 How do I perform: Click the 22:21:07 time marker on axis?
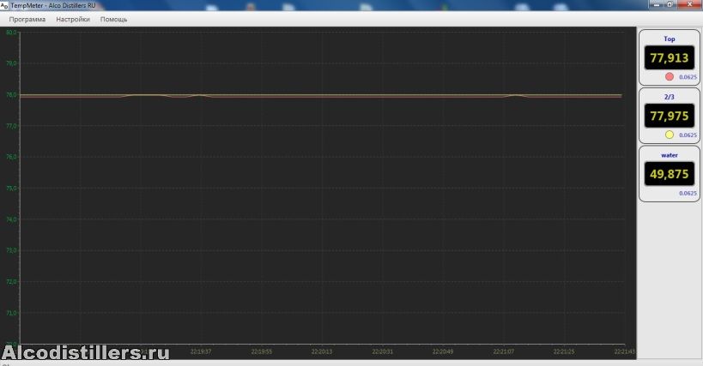pyautogui.click(x=504, y=351)
